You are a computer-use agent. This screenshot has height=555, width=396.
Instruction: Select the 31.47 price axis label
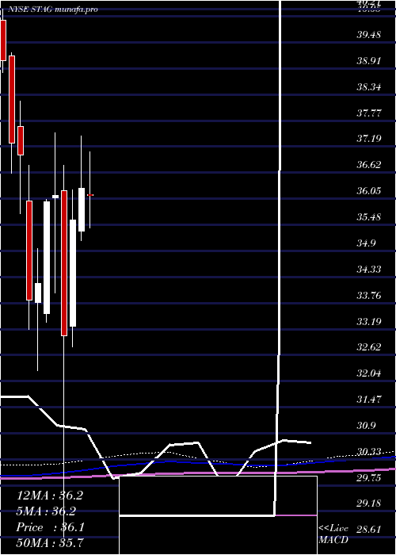pos(369,400)
